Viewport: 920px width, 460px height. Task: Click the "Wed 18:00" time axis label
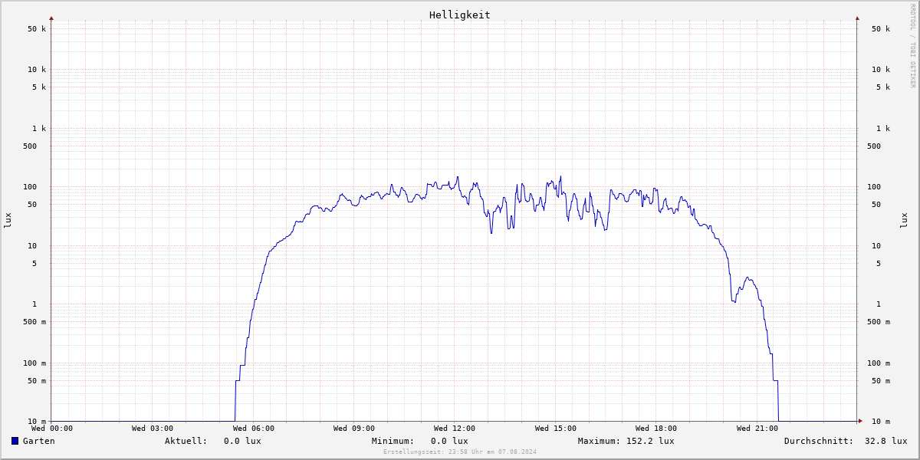[x=656, y=429]
